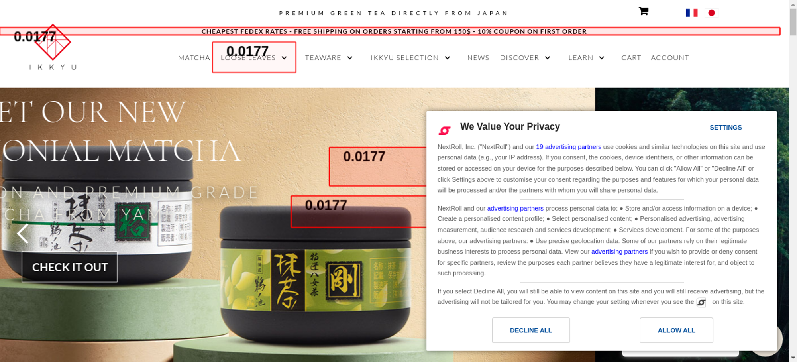Open the shopping cart icon
The width and height of the screenshot is (797, 362).
[x=644, y=11]
